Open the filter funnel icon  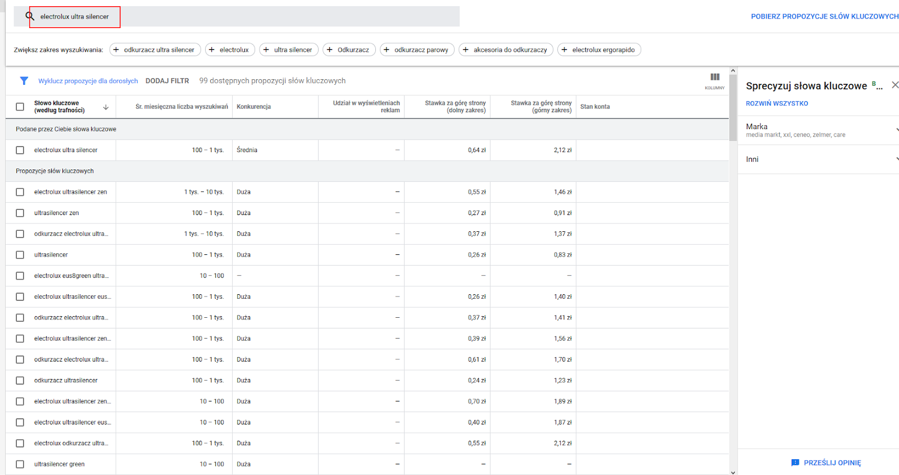pos(24,81)
